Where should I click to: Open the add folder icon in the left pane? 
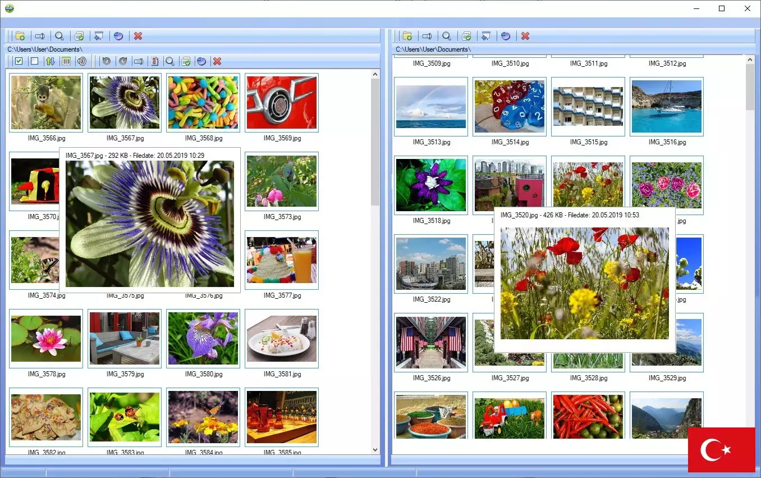20,35
